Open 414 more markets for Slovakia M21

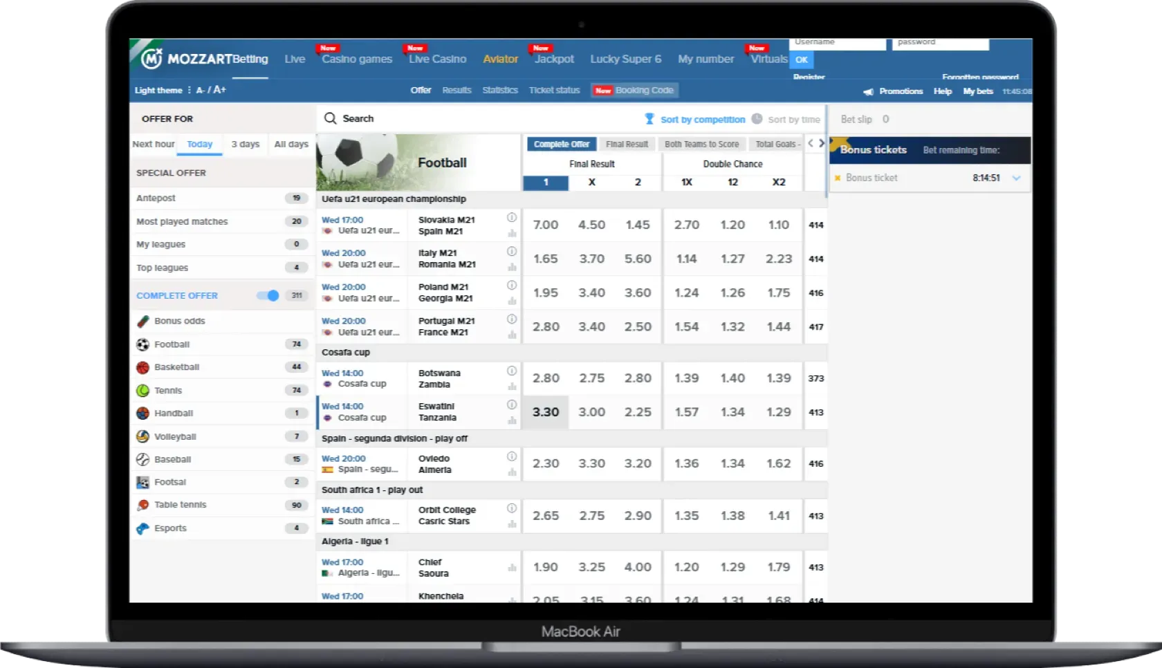tap(816, 225)
